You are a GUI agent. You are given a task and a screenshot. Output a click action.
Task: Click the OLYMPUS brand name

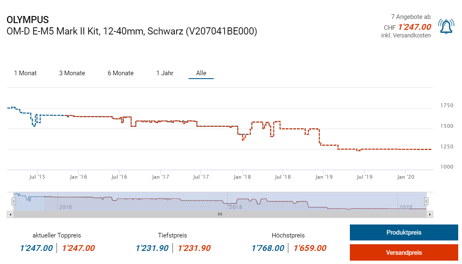pyautogui.click(x=28, y=20)
